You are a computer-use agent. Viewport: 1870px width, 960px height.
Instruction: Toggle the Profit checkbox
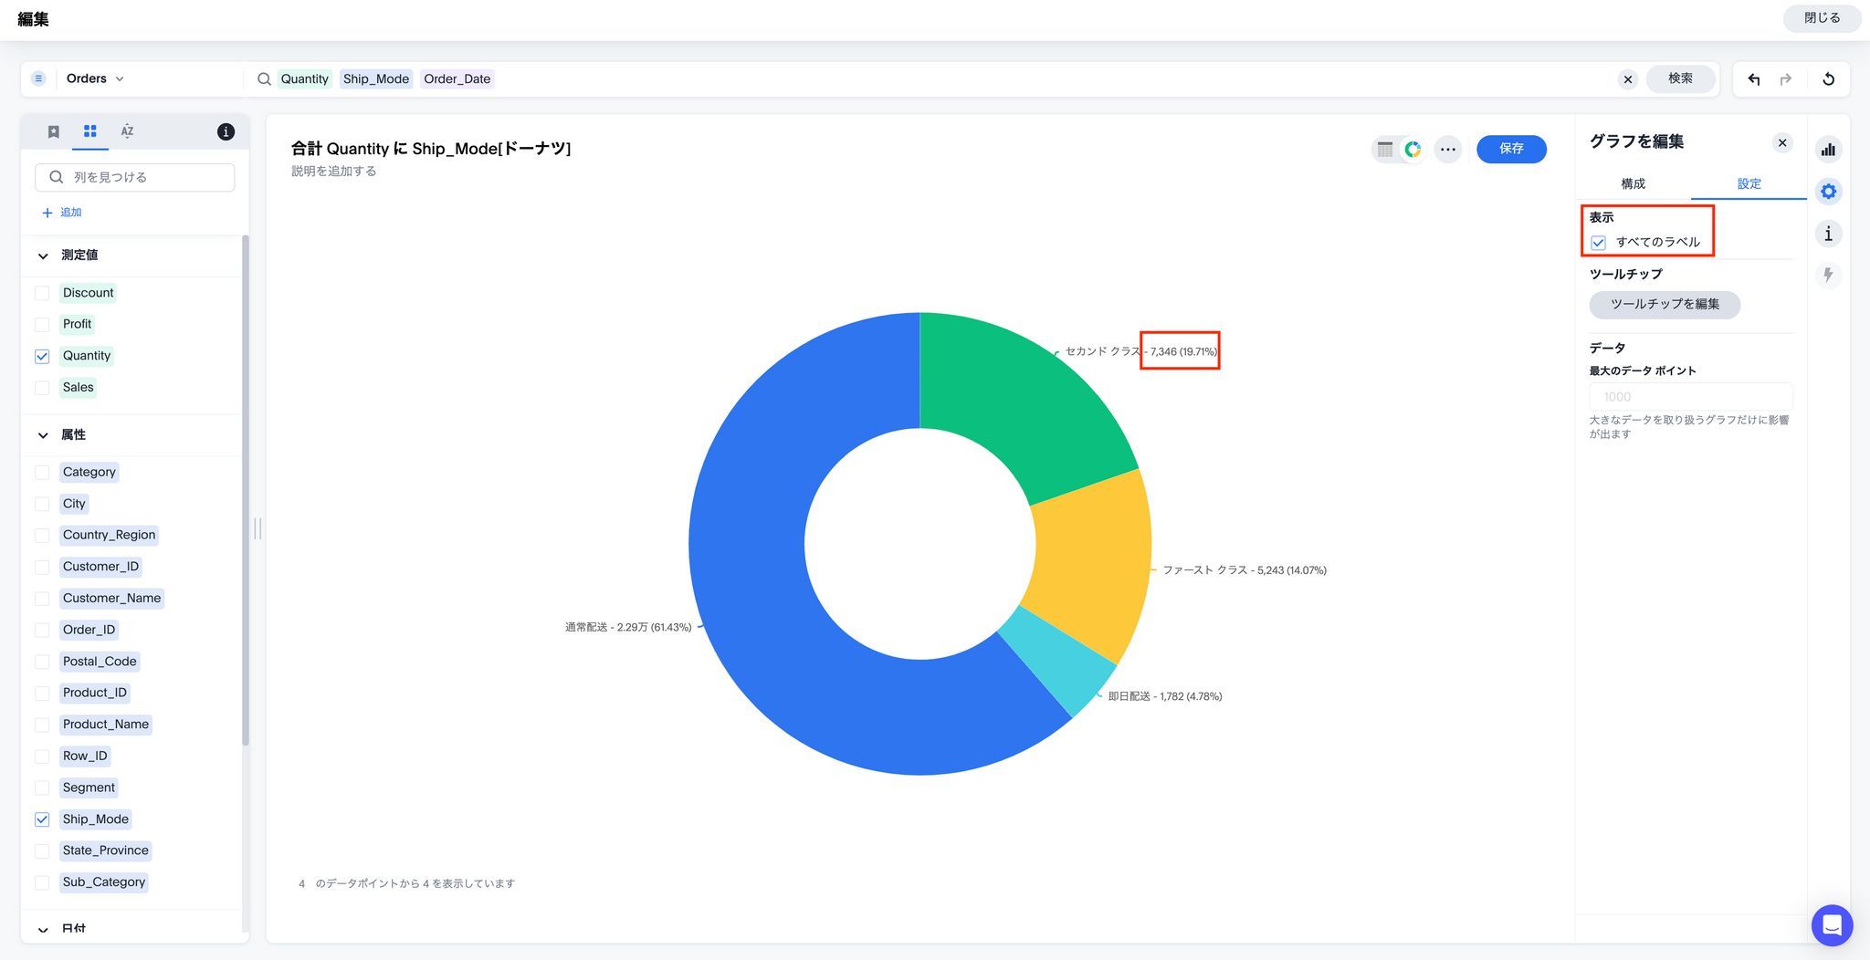(x=42, y=325)
